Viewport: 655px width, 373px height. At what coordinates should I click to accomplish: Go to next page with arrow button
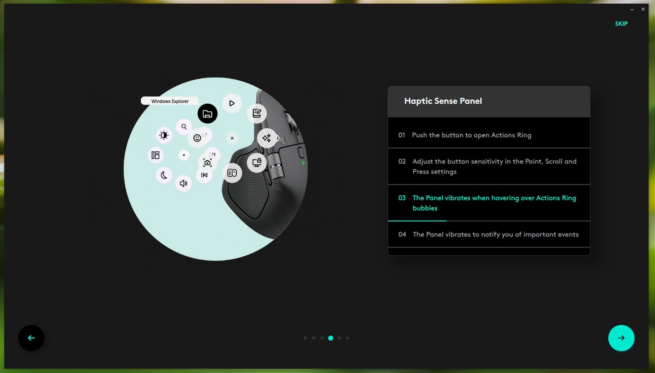tap(621, 338)
